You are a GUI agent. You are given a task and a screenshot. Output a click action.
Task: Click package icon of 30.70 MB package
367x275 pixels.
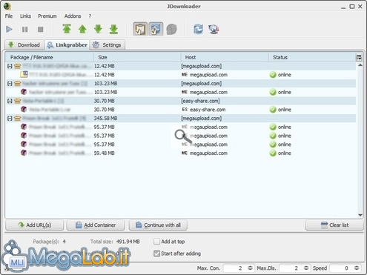[x=17, y=101]
